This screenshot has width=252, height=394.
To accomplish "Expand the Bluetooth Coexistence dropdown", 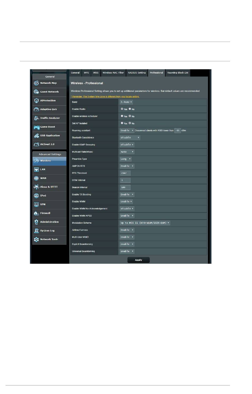I will click(130, 138).
